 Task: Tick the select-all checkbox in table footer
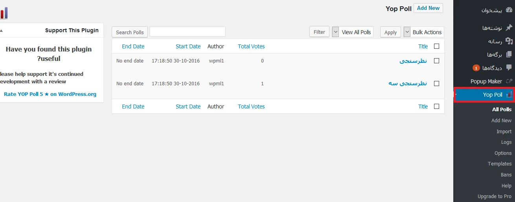tap(436, 107)
